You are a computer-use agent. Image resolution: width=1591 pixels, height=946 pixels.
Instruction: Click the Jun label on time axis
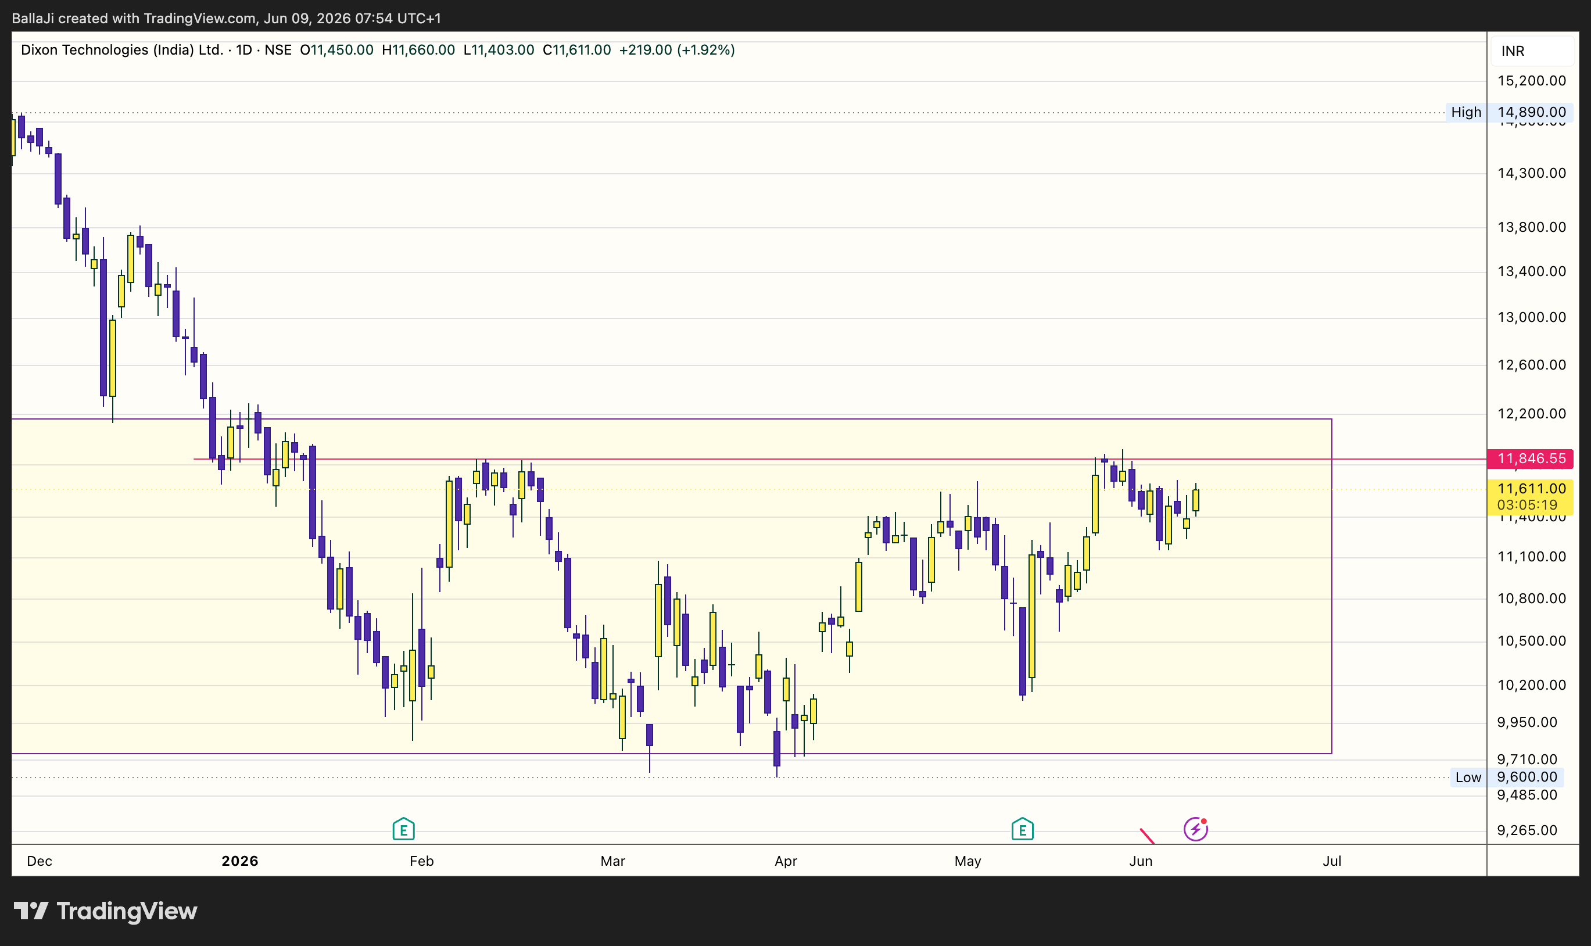(x=1140, y=861)
